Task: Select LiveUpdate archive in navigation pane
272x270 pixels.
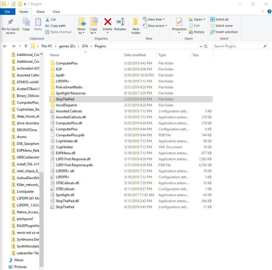Action: click(x=23, y=192)
